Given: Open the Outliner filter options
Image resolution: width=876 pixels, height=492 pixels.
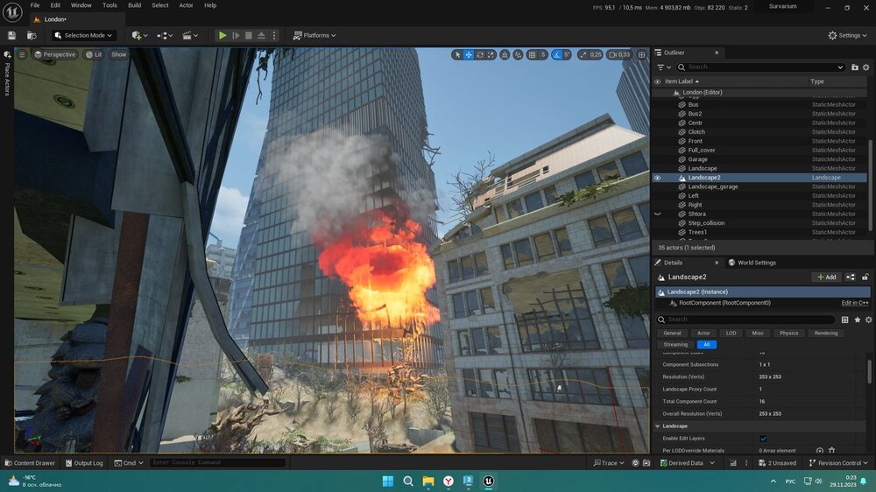Looking at the screenshot, I should coord(663,67).
